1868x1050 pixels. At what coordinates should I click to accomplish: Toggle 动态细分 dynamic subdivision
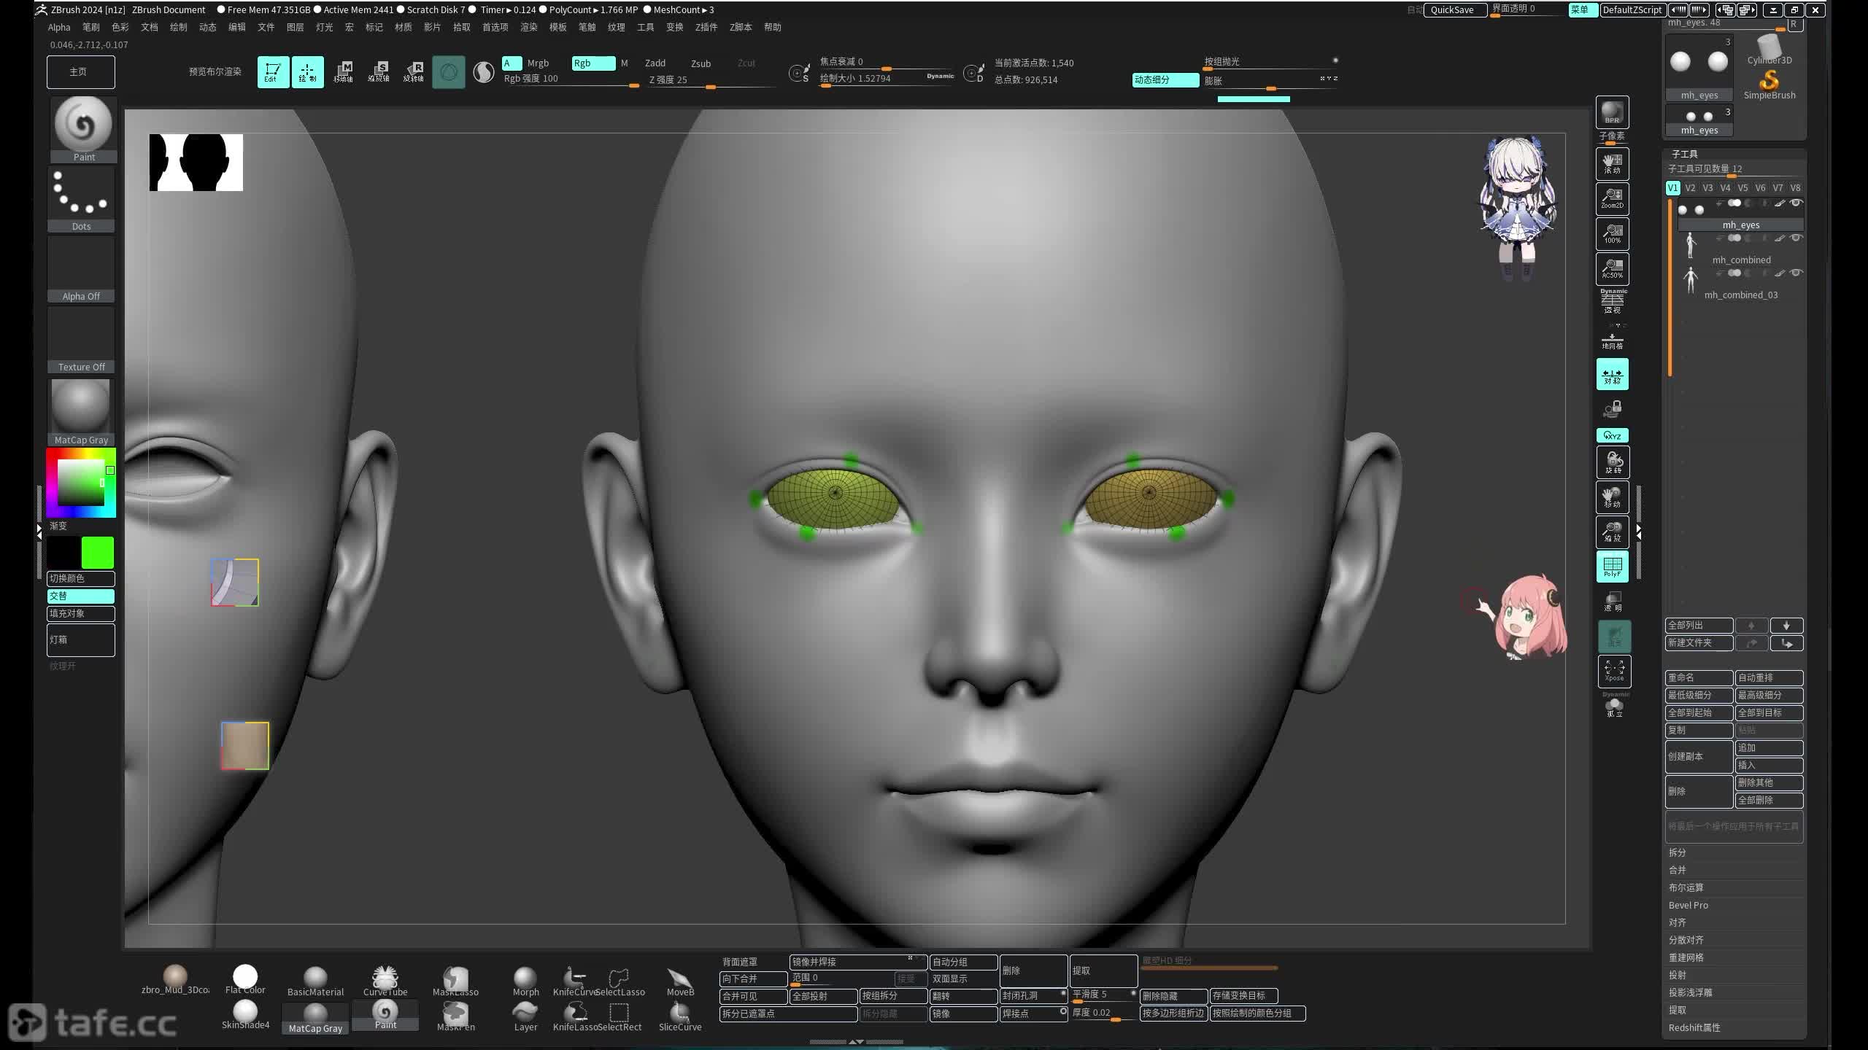coord(1165,79)
